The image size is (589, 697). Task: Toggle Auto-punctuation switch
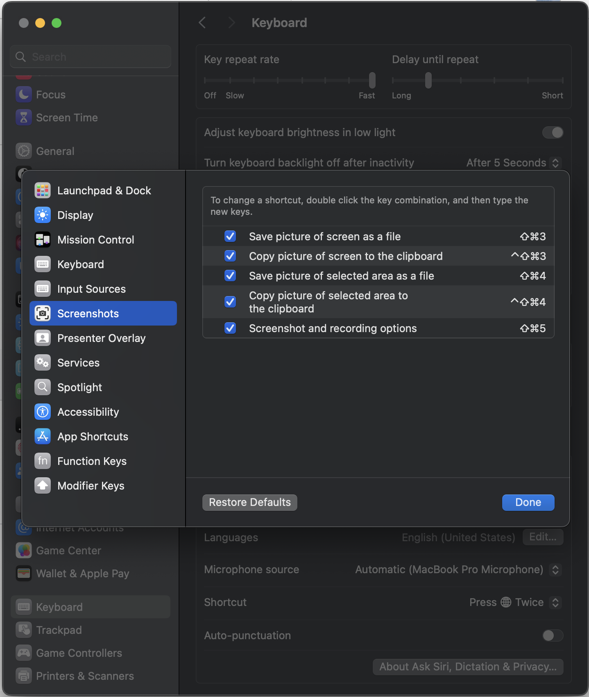tap(553, 635)
